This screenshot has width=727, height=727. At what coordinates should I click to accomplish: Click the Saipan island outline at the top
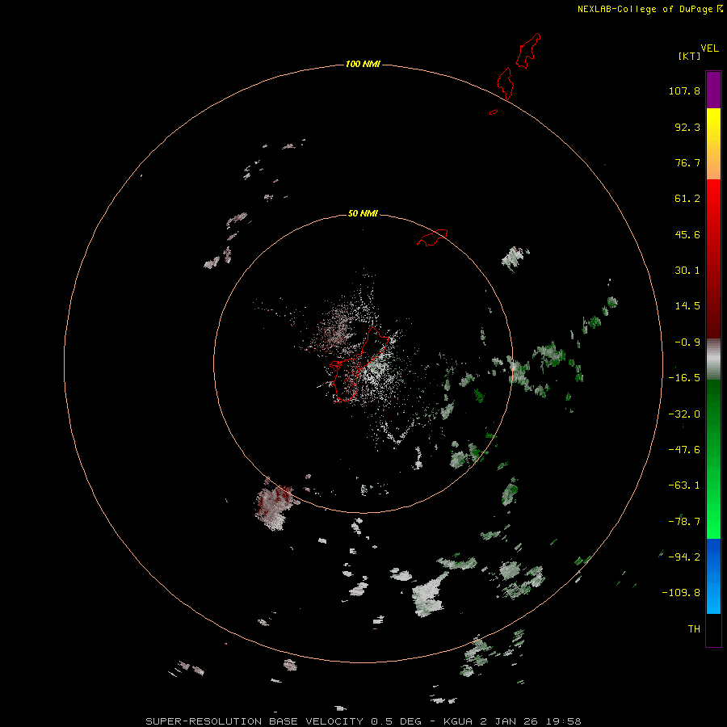[528, 51]
